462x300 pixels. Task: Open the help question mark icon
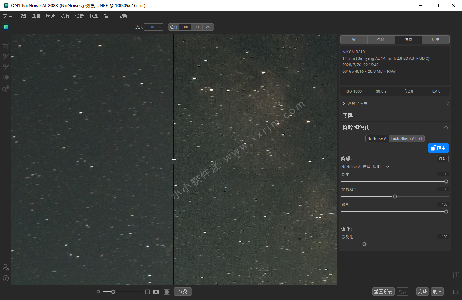[x=6, y=278]
